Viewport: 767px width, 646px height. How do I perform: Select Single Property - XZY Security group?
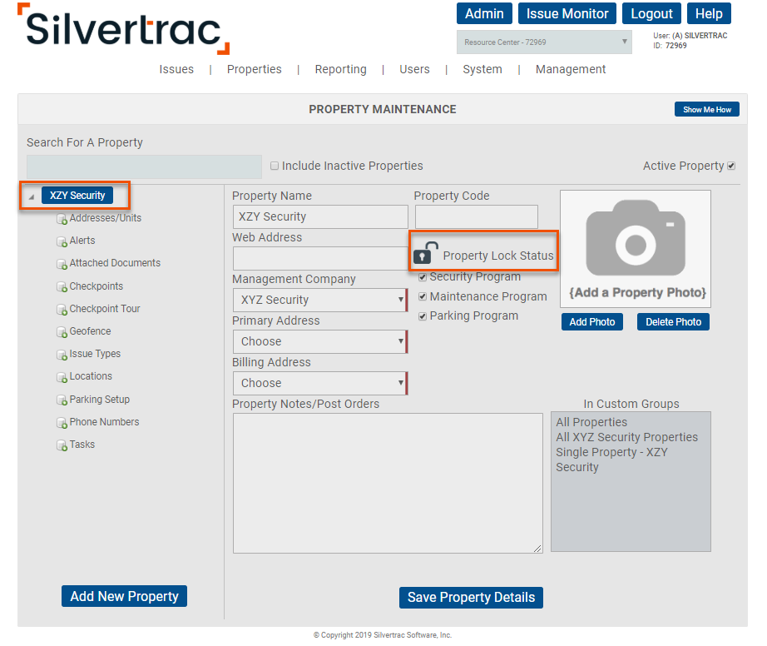pos(611,460)
